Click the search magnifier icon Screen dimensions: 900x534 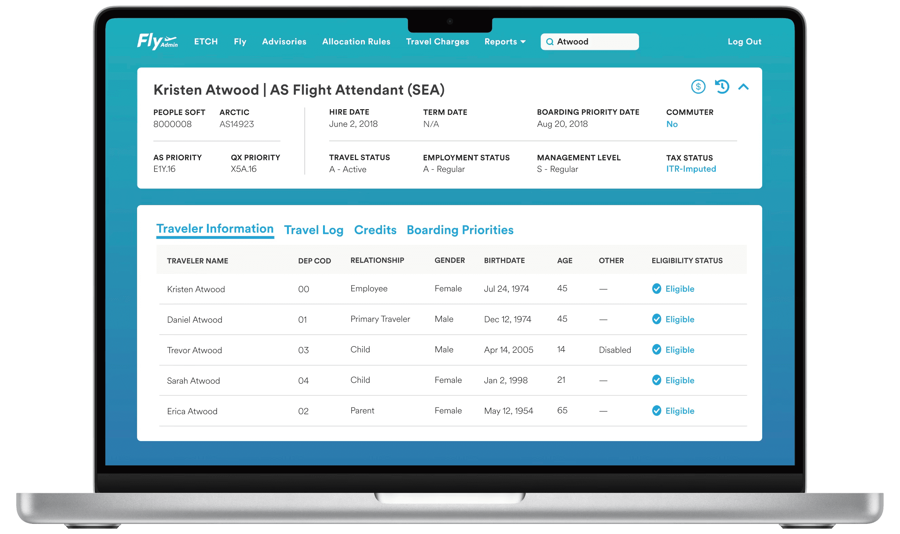click(x=549, y=42)
